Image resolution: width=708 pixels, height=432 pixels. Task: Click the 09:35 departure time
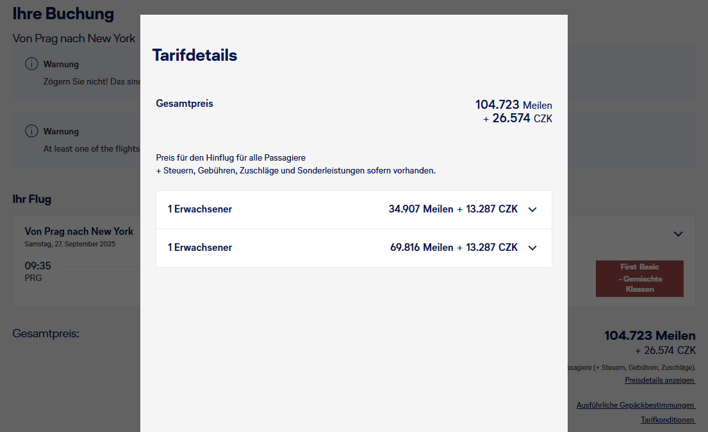pos(38,266)
